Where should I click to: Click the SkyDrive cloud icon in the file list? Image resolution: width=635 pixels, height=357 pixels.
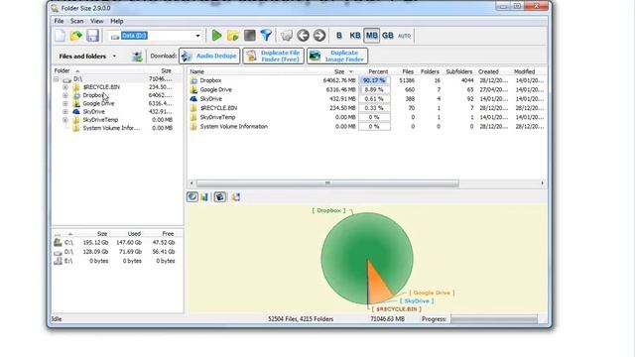tap(194, 99)
